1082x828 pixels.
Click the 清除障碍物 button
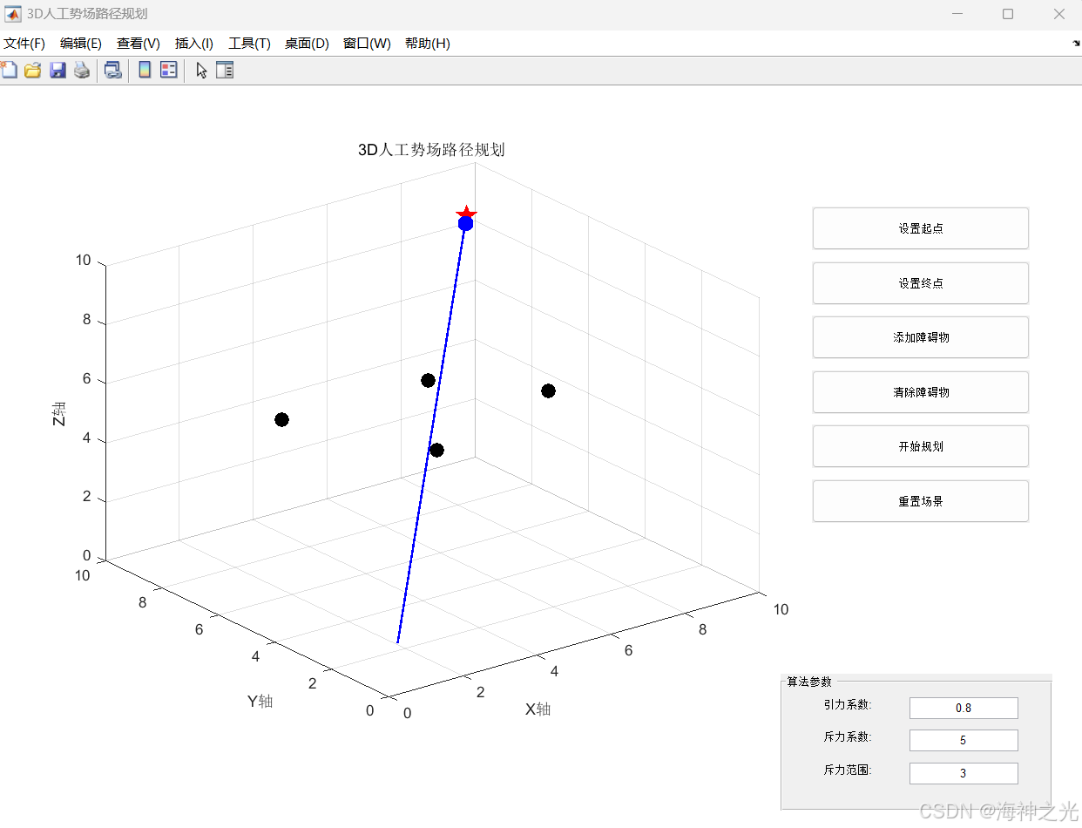[921, 392]
